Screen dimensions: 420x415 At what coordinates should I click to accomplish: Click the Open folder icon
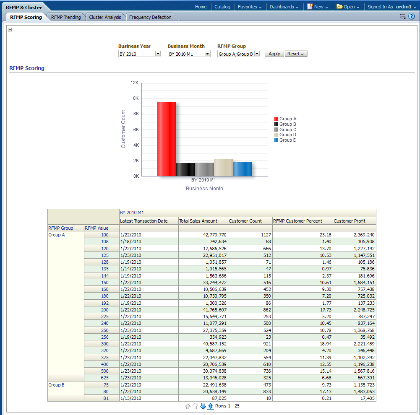(339, 7)
